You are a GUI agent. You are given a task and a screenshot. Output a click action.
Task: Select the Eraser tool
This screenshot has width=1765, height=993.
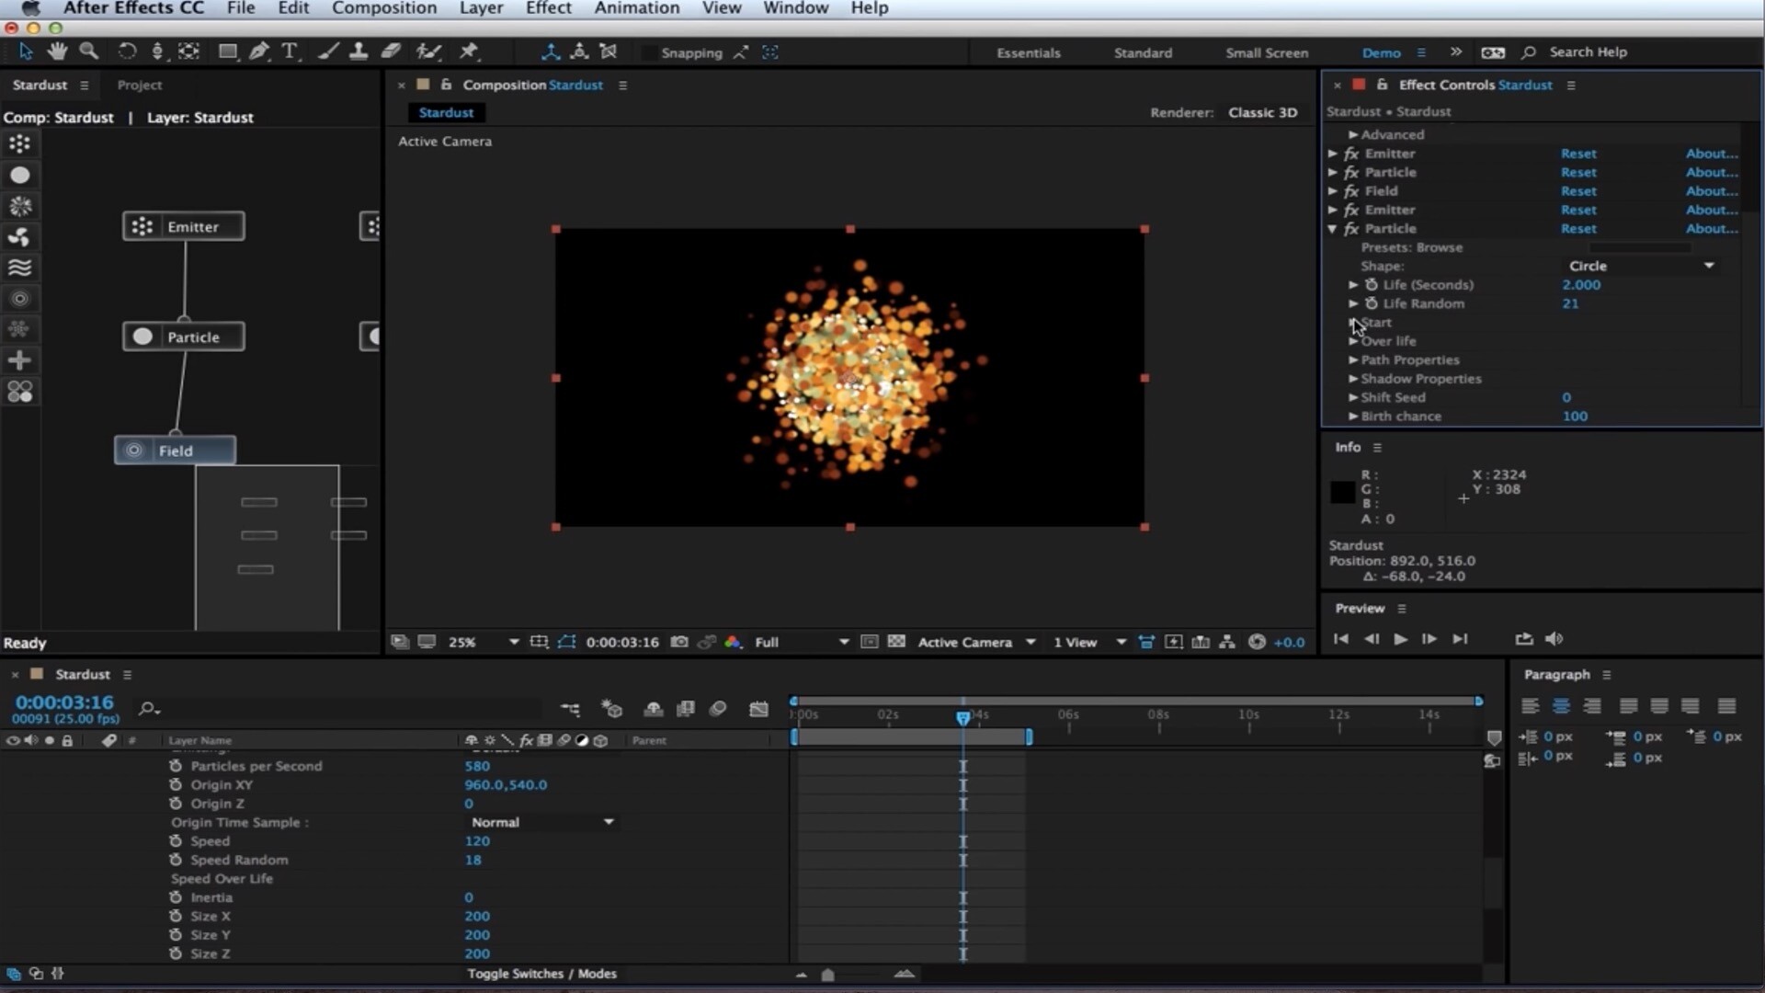[391, 51]
